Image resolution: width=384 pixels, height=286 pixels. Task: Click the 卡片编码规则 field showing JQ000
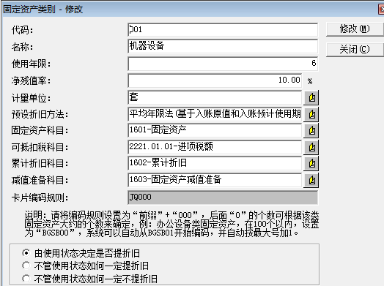click(223, 197)
